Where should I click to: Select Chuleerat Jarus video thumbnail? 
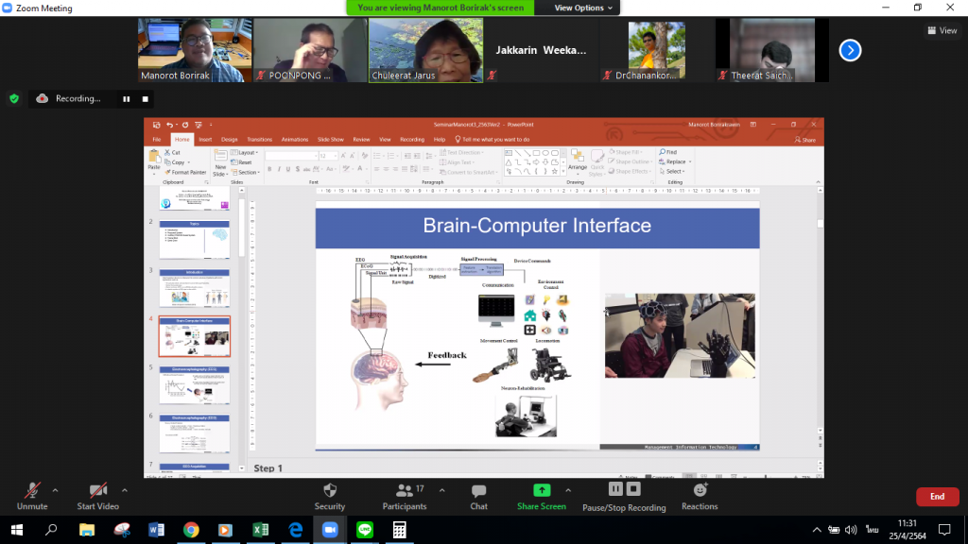(424, 50)
